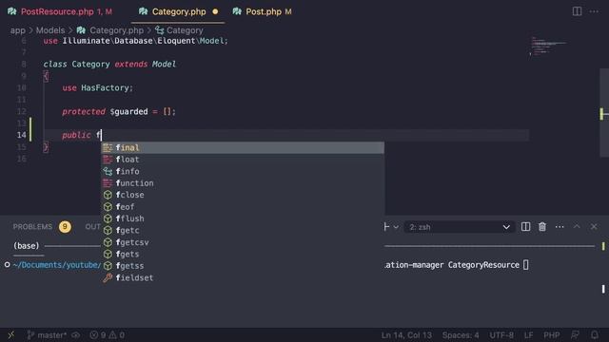The height and width of the screenshot is (342, 609).
Task: Open the Post.php tab
Action: 262,11
